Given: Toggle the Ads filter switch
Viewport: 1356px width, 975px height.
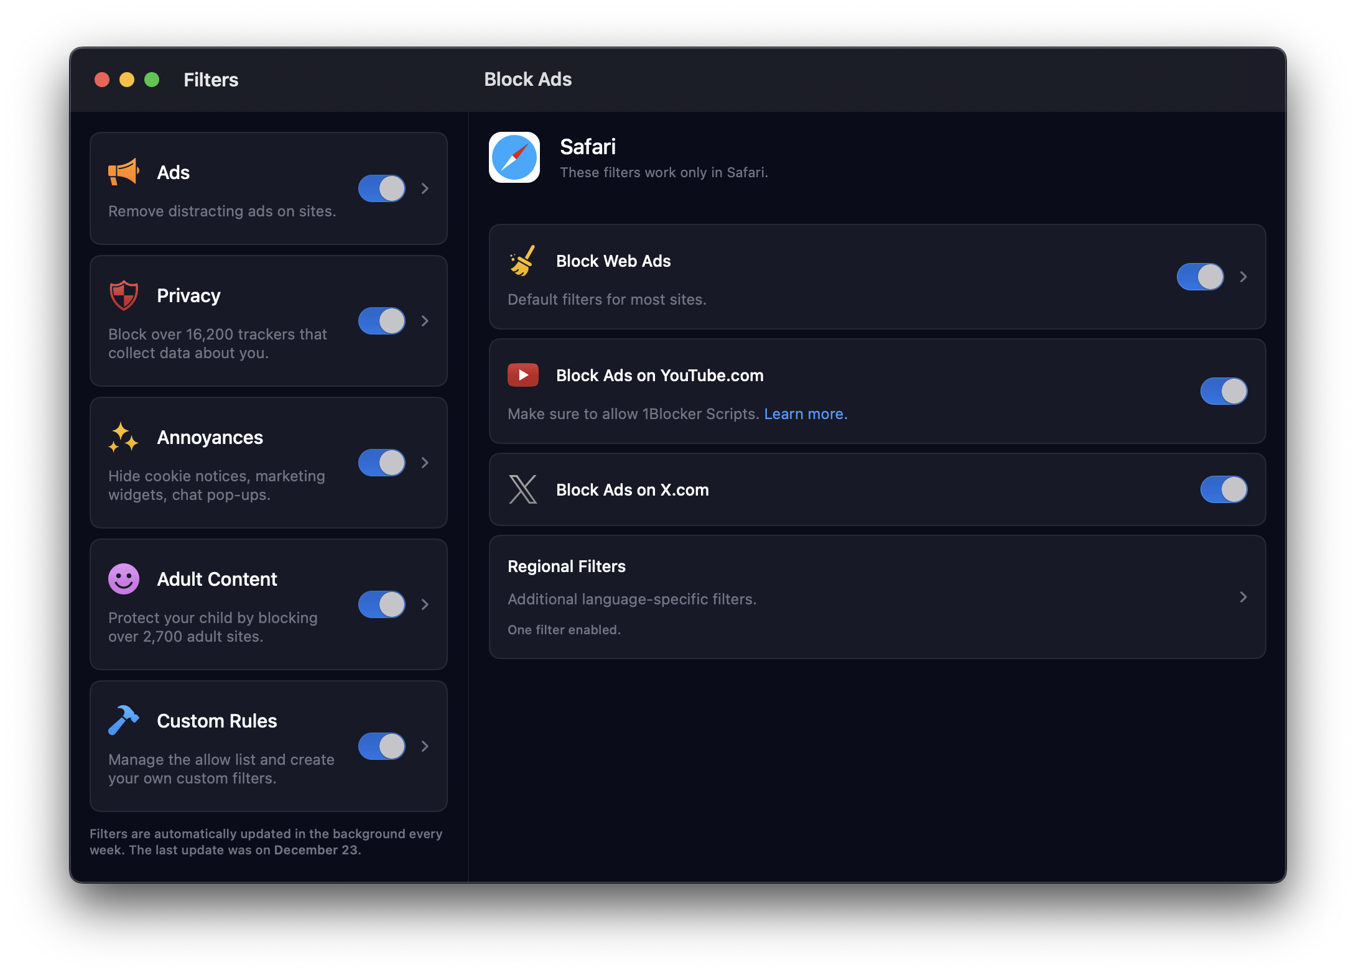Looking at the screenshot, I should coord(381,188).
